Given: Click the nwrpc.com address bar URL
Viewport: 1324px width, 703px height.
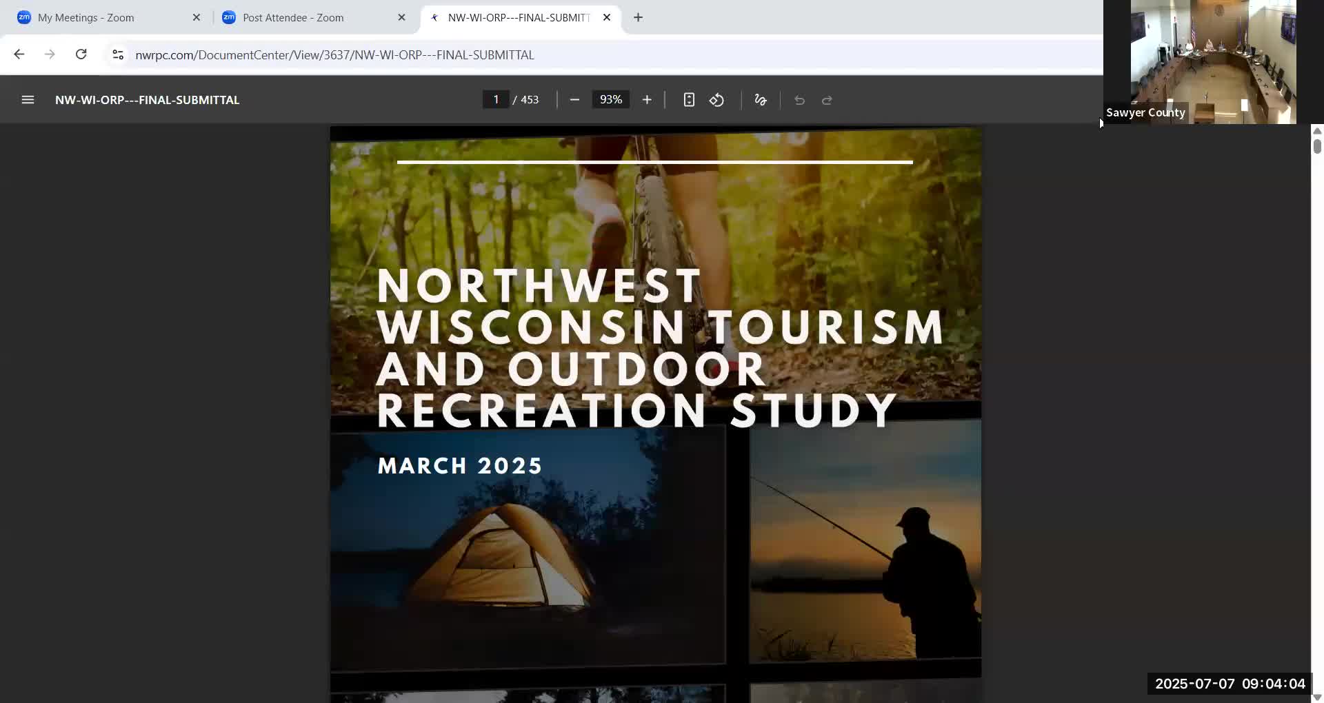Looking at the screenshot, I should point(334,55).
